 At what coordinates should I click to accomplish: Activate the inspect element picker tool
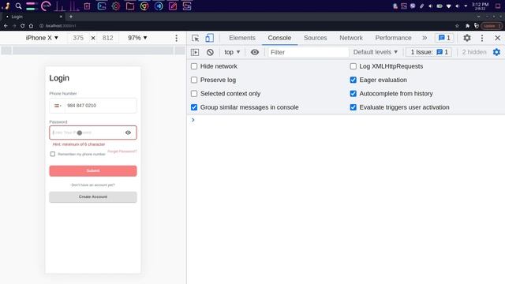click(195, 38)
